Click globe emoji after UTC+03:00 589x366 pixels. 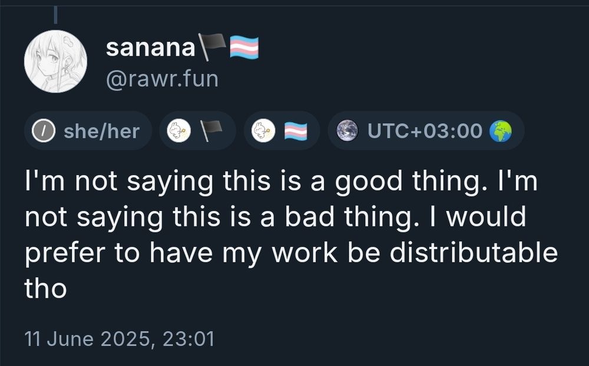pyautogui.click(x=499, y=130)
